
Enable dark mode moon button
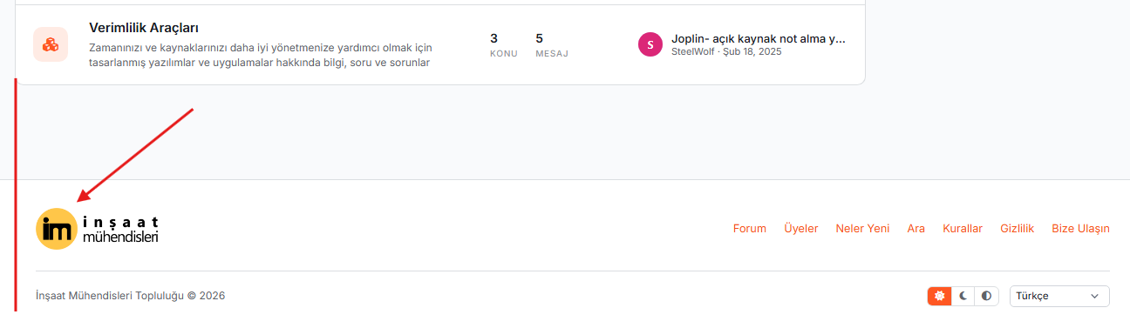(963, 296)
